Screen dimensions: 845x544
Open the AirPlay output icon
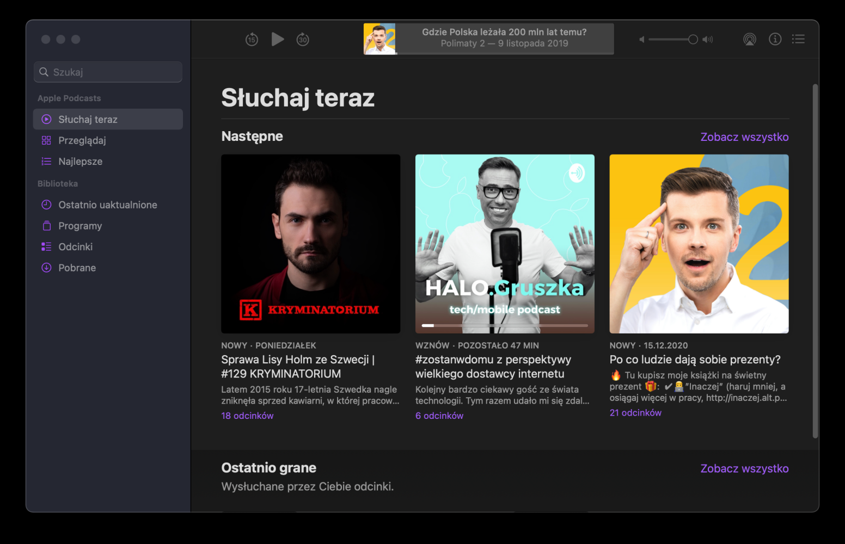pyautogui.click(x=750, y=39)
